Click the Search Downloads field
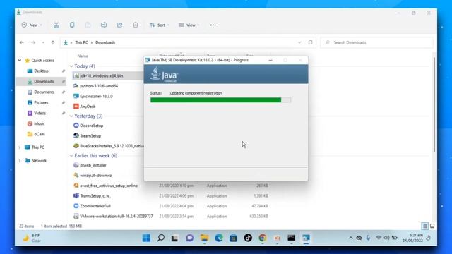This screenshot has width=452, height=254. click(376, 42)
